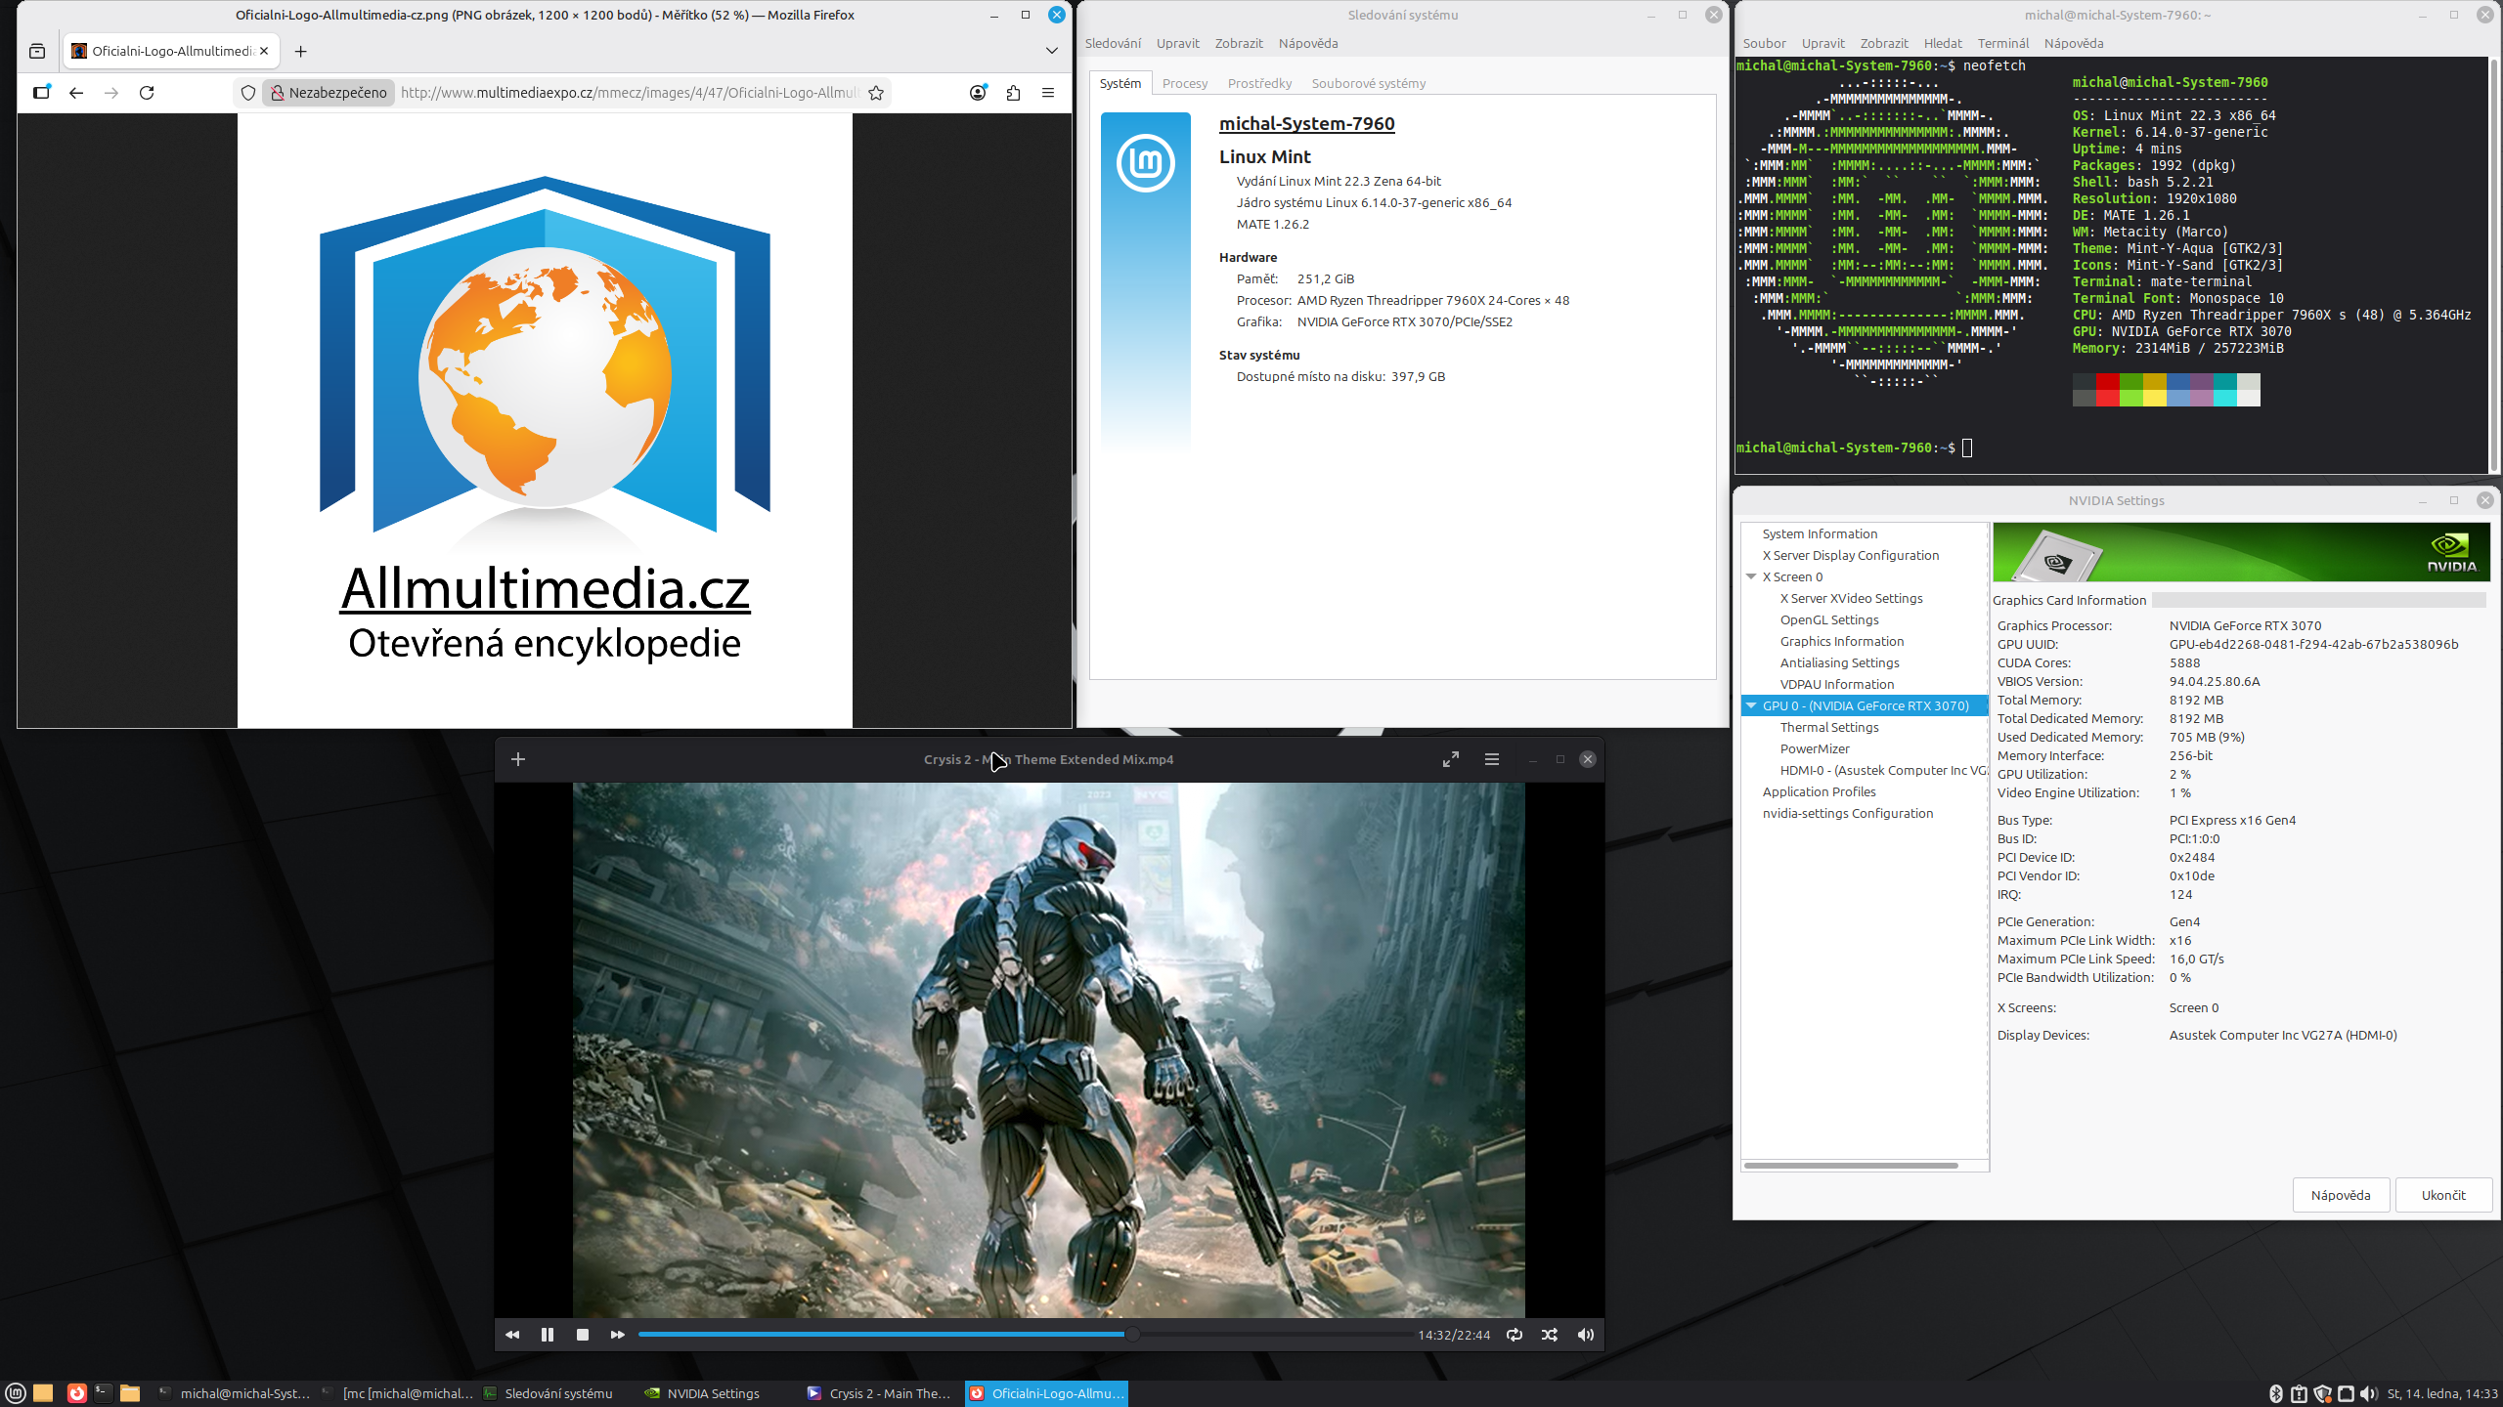Viewport: 2503px width, 1407px height.
Task: Collapse the GPU 0 RTX 3070 node
Action: tap(1751, 705)
